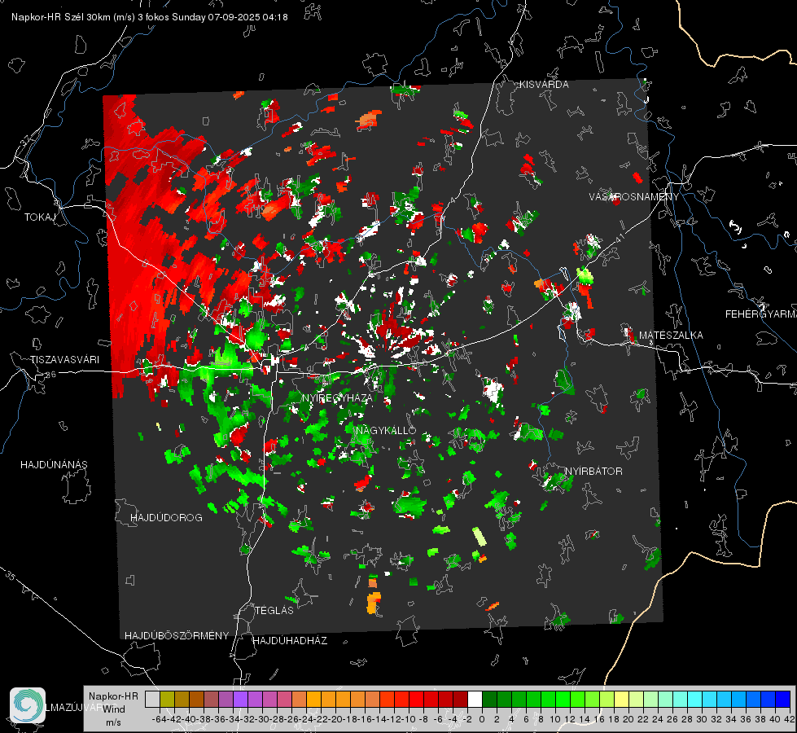Click the KISVÁRDA city label
The image size is (797, 733).
pos(544,85)
